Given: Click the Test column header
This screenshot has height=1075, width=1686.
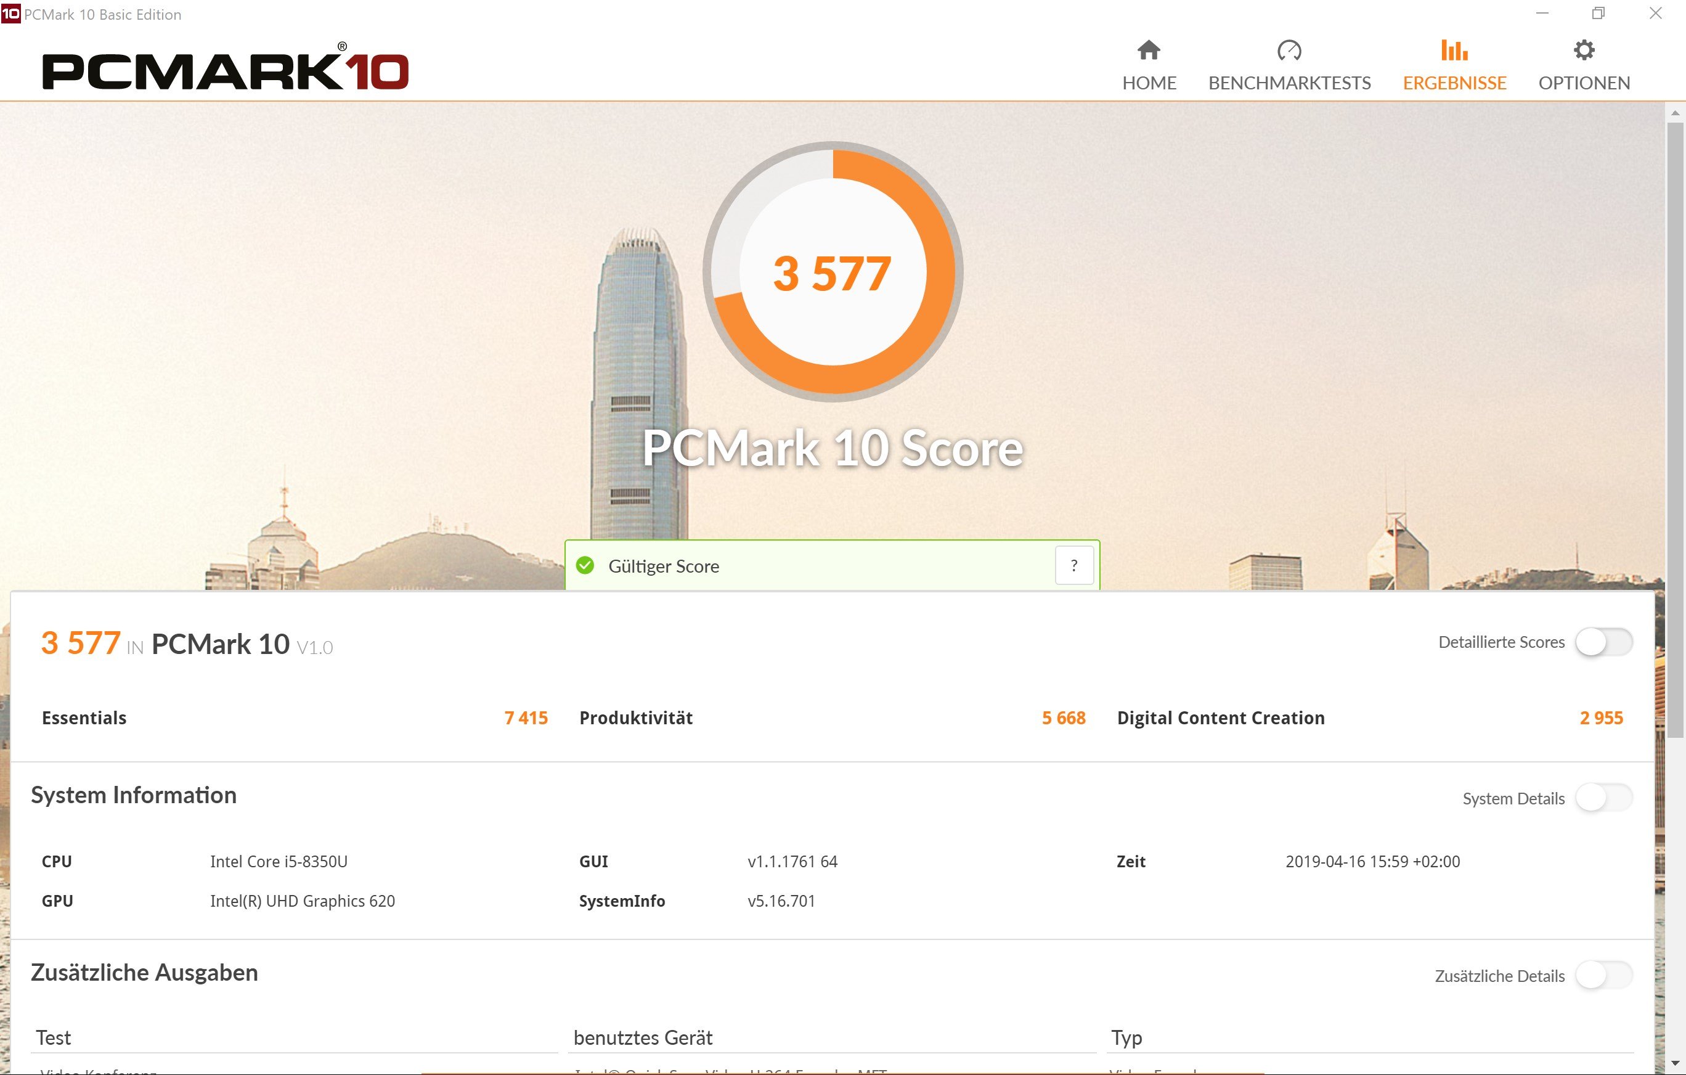Looking at the screenshot, I should pos(53,1037).
